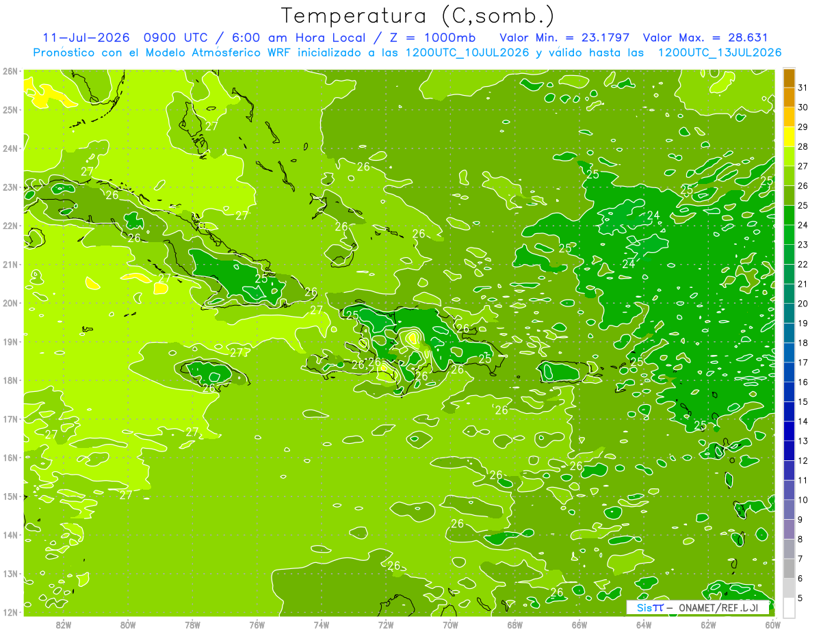Viewport: 821px width, 634px height.
Task: Click the "72W" longitude axis label
Action: click(x=386, y=624)
